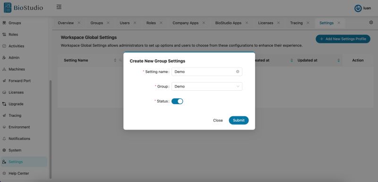Click the System gear sidebar icon

(x=4, y=150)
